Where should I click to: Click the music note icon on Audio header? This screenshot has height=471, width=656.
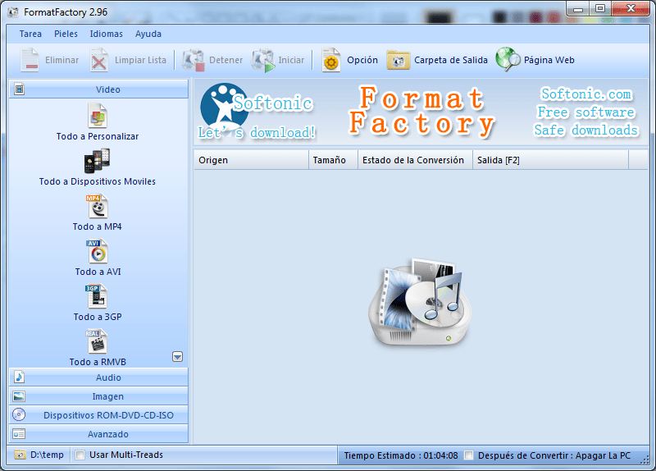tap(19, 377)
